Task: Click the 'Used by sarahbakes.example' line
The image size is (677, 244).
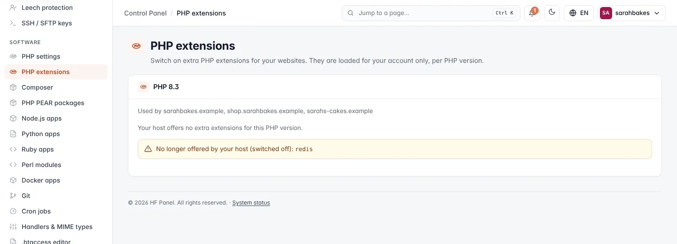Action: [255, 111]
